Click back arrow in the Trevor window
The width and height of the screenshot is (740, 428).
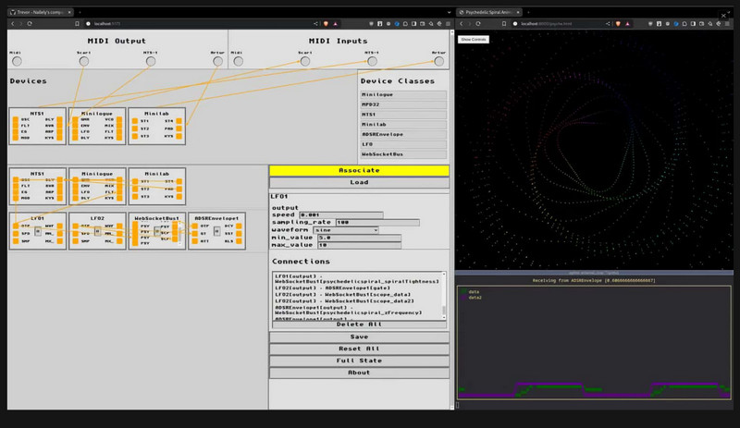13,24
